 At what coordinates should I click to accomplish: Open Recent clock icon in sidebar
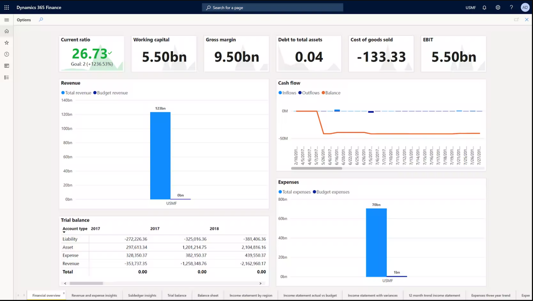(7, 54)
